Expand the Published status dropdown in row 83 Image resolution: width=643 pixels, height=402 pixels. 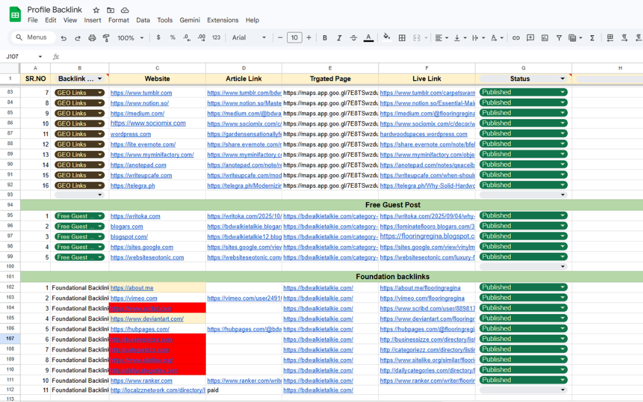pyautogui.click(x=562, y=93)
